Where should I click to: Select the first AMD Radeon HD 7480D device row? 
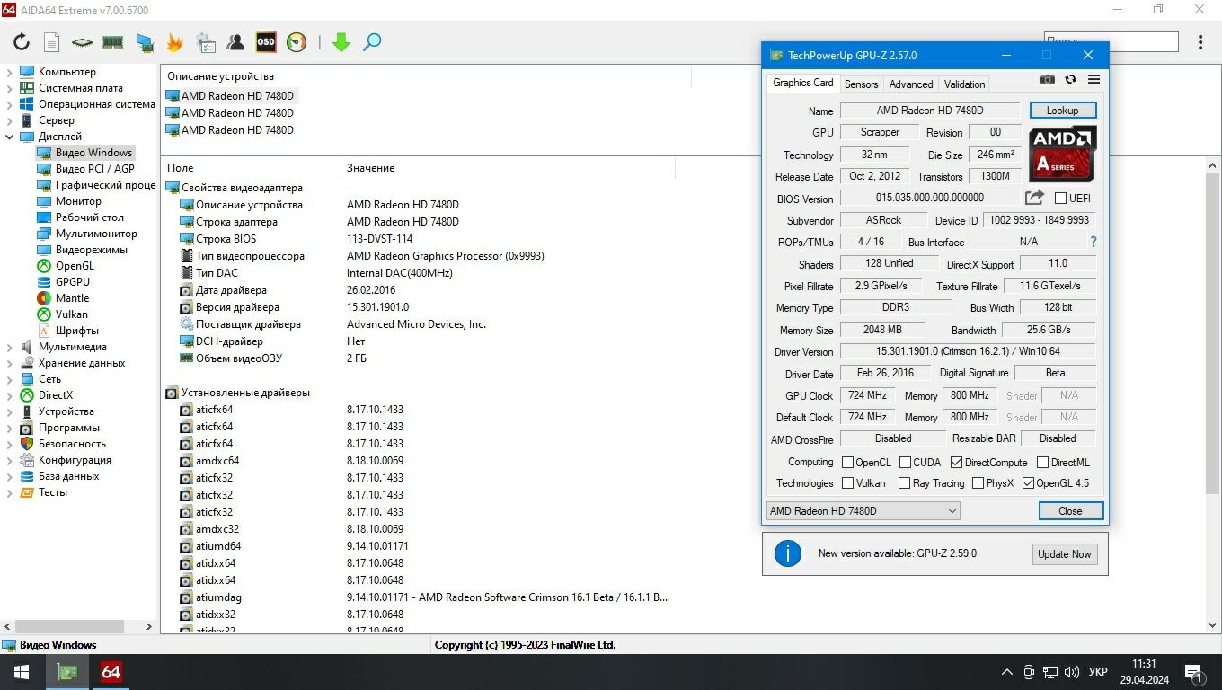click(x=230, y=96)
